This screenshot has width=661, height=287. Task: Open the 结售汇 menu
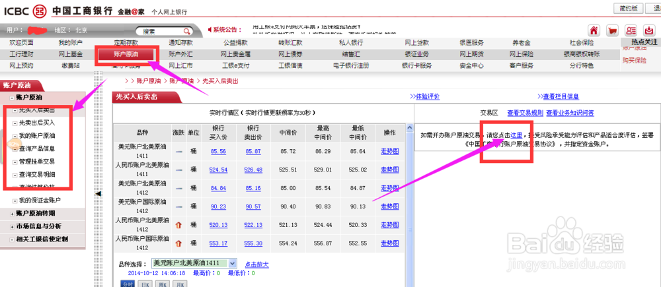click(x=351, y=54)
